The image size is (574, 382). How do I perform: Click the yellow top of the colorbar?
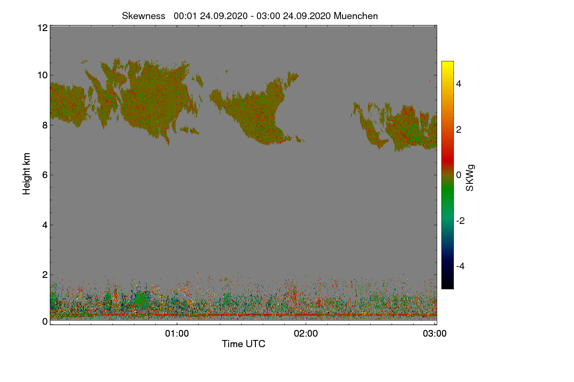tap(447, 65)
